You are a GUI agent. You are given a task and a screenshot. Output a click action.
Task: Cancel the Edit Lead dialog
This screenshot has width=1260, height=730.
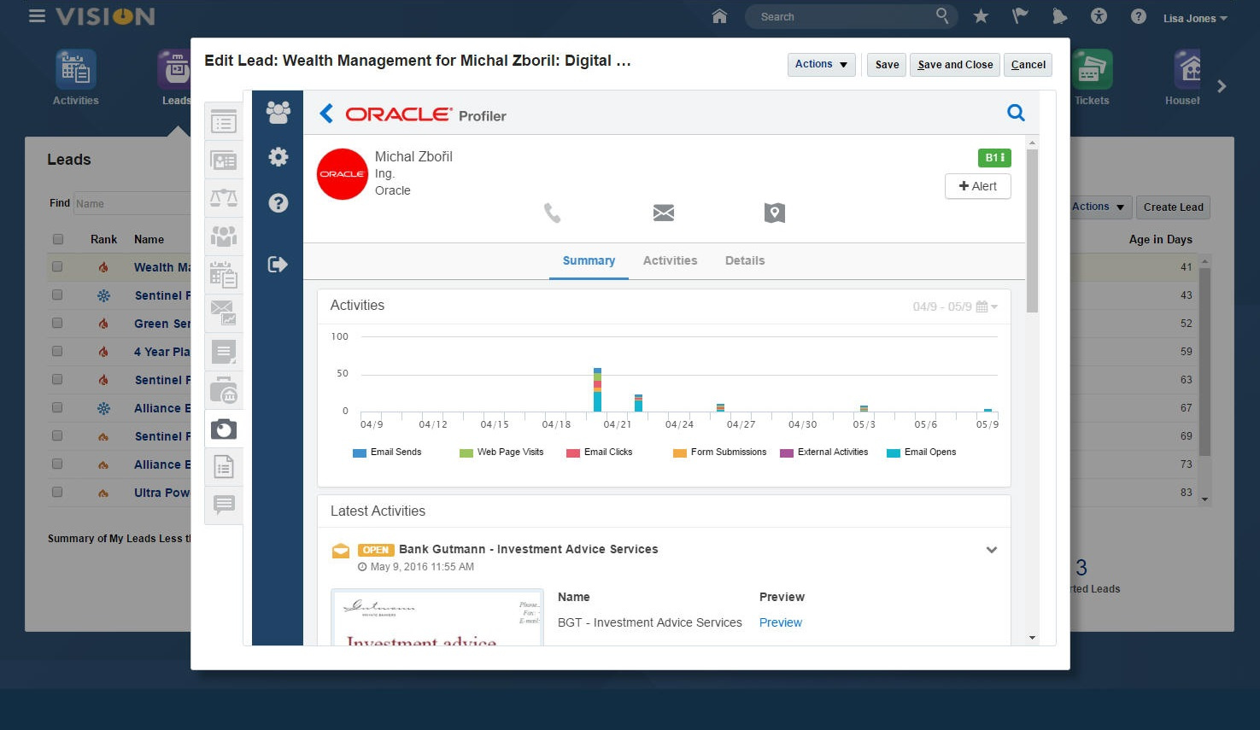1028,65
